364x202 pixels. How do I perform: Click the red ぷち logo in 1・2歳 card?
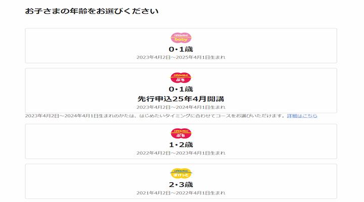(181, 133)
